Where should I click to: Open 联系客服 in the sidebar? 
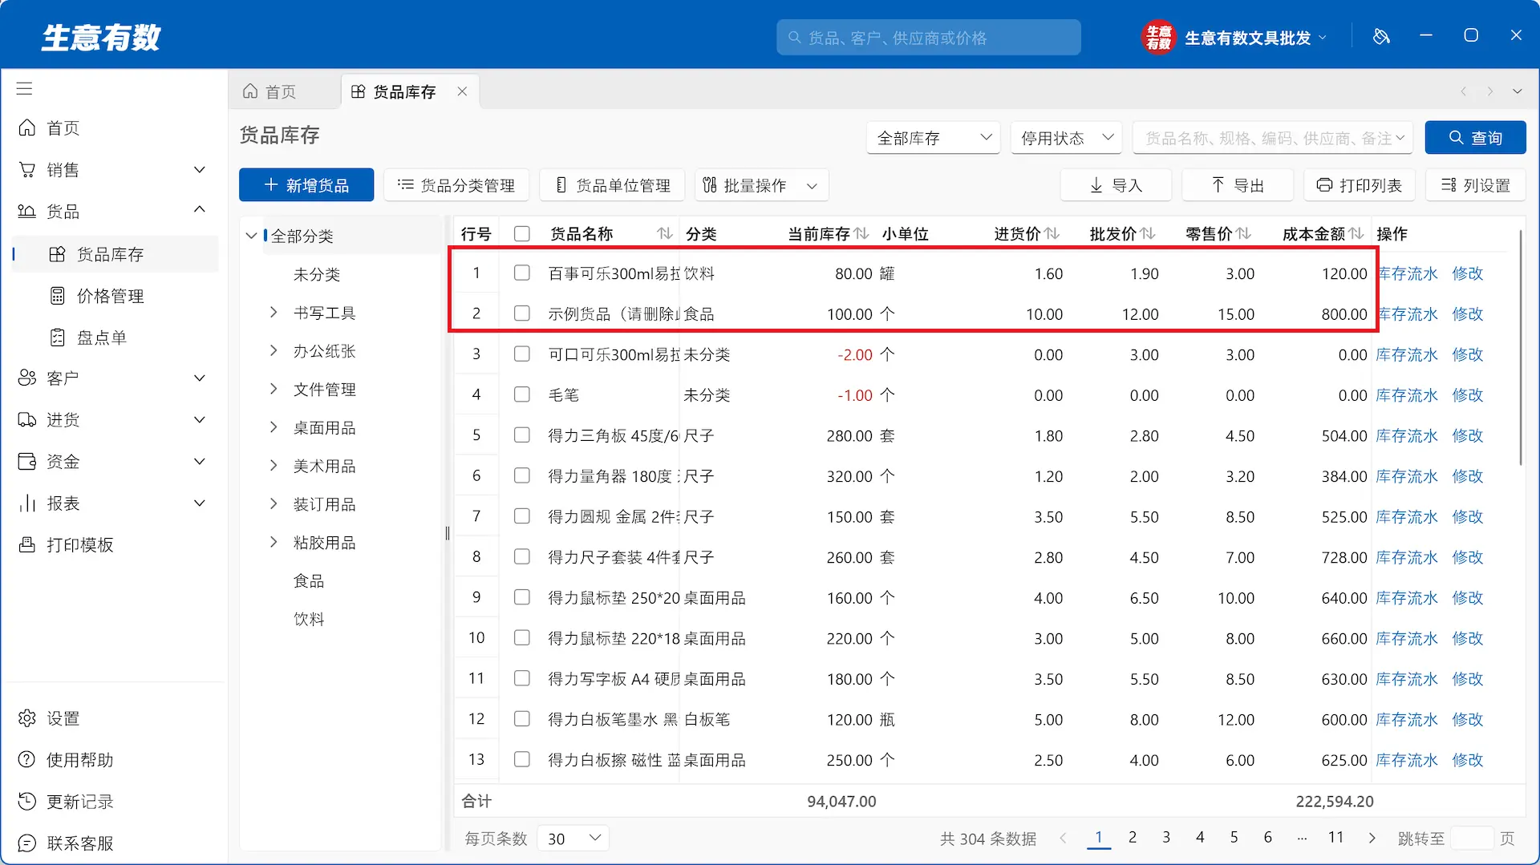click(66, 843)
